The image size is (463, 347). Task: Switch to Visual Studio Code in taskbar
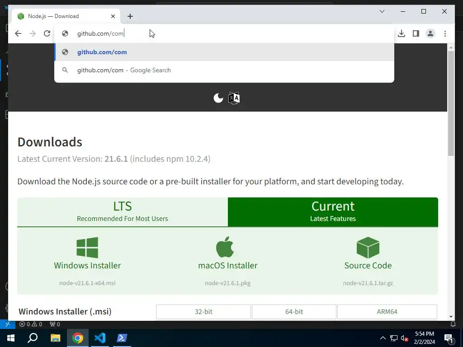point(100,338)
